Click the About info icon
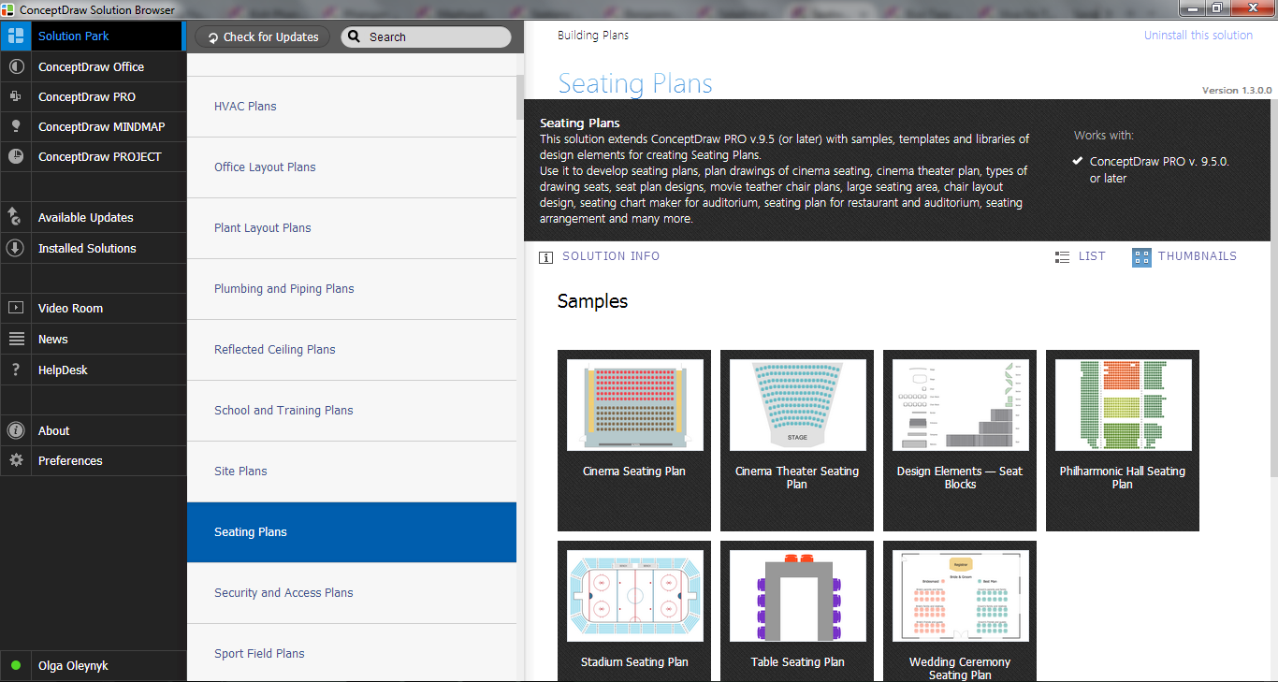Image resolution: width=1278 pixels, height=682 pixels. click(15, 430)
